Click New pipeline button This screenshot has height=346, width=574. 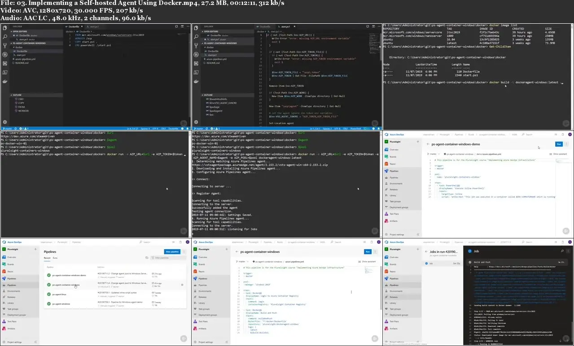172,252
